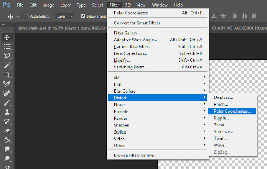Select the Crop tool
This screenshot has height=169, width=267.
(7, 74)
